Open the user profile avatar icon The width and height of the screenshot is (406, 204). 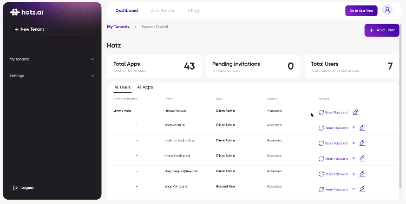[387, 10]
